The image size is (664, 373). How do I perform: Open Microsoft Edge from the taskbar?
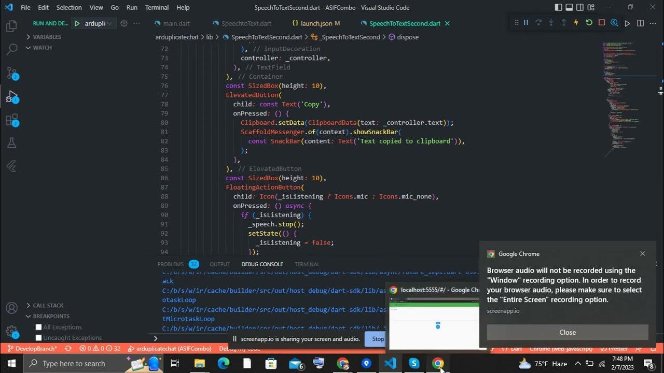tap(223, 364)
